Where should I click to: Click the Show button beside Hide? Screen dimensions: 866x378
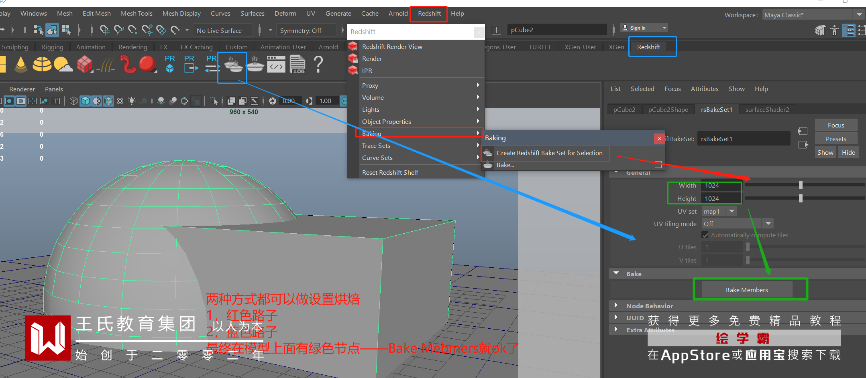[825, 152]
